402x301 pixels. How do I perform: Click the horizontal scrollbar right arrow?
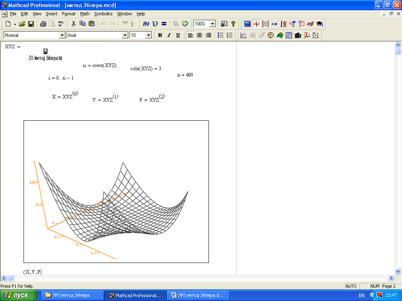[391, 278]
